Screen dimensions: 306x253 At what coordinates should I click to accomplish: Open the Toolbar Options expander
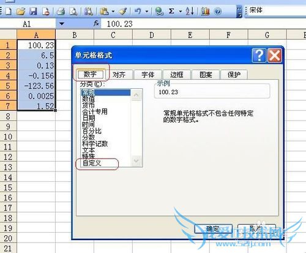click(239, 12)
